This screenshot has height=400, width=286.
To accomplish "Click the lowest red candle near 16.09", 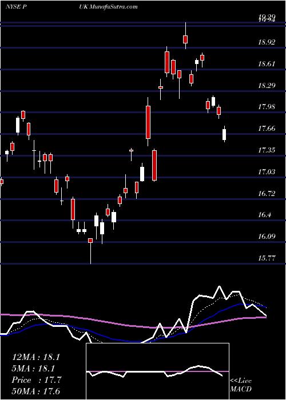I will tap(90, 241).
